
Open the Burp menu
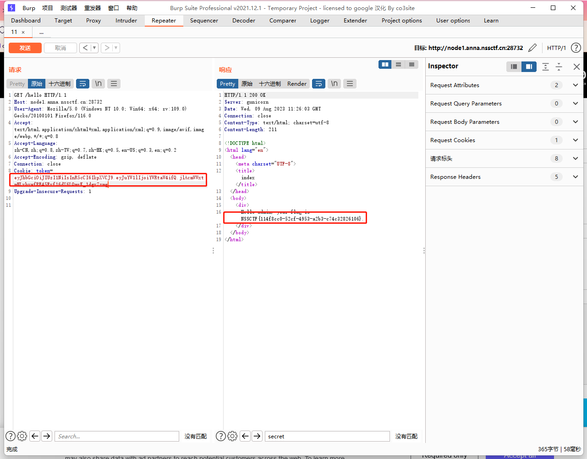[29, 8]
